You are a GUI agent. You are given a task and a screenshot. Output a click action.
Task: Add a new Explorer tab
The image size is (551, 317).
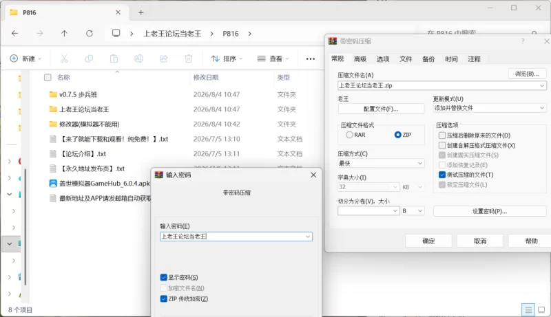pos(141,12)
